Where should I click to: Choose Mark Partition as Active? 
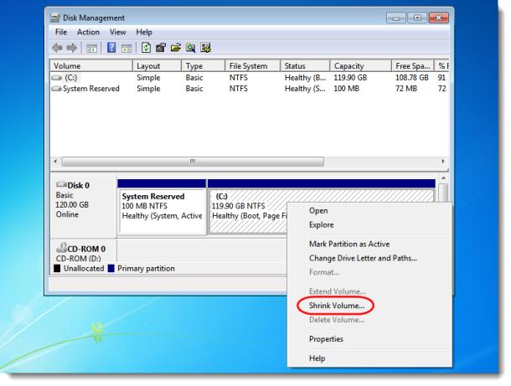tap(351, 244)
